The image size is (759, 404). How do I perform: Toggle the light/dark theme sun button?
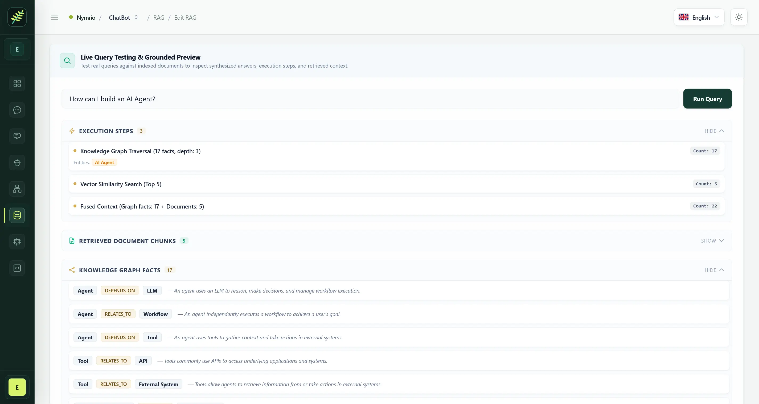(x=739, y=17)
